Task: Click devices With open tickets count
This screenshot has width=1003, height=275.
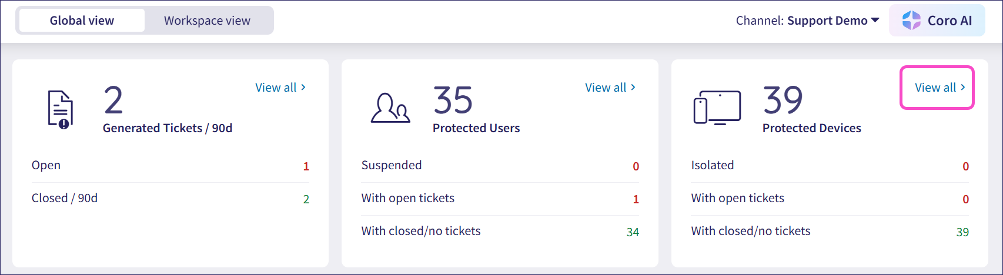Action: 965,199
